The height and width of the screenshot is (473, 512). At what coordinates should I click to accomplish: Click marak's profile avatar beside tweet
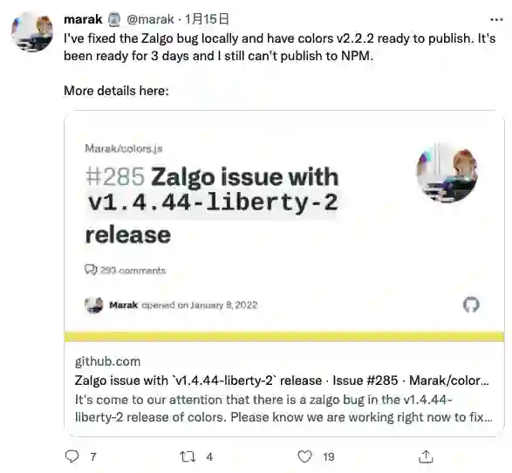[x=32, y=31]
